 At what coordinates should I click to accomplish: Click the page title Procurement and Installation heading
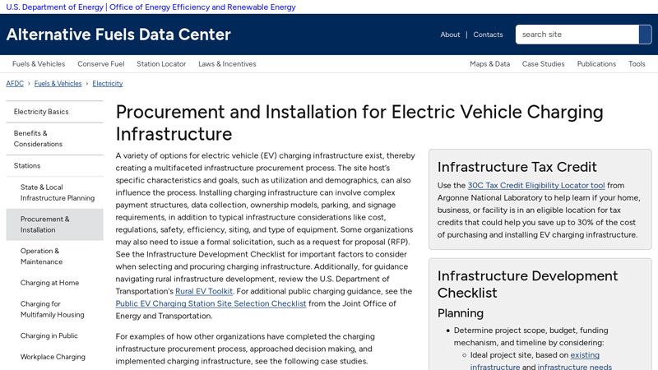pos(359,123)
